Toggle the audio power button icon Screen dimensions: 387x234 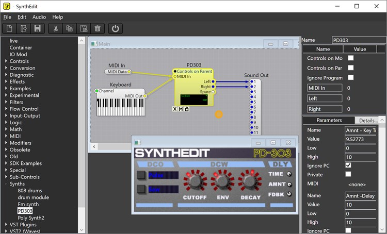pos(116,29)
